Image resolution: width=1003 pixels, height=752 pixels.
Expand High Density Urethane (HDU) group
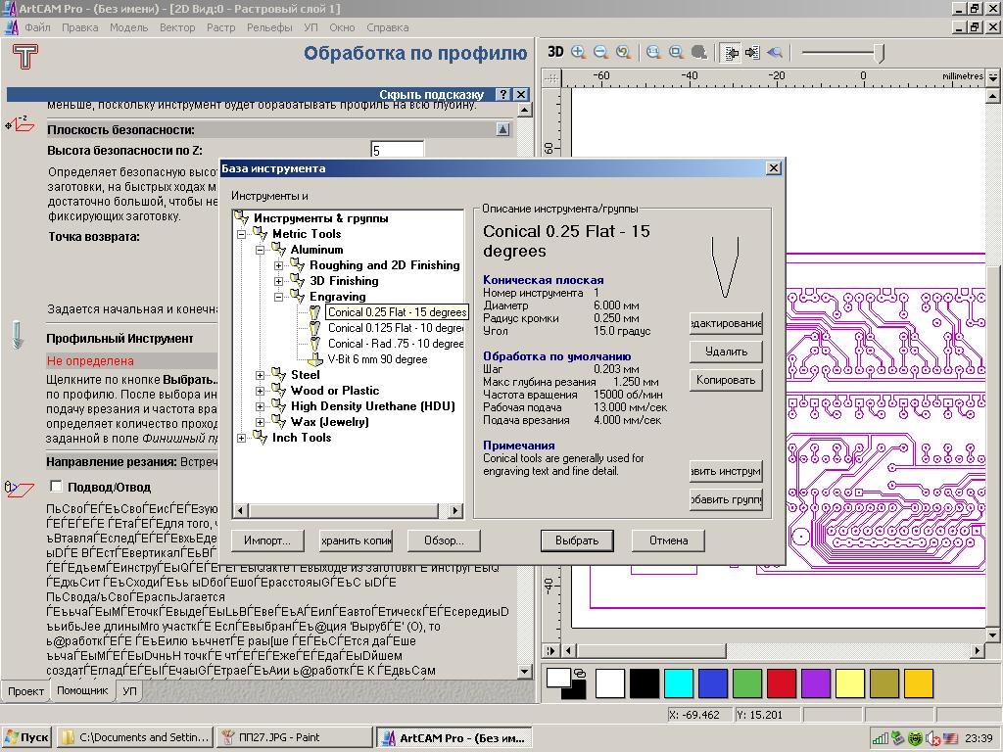260,406
